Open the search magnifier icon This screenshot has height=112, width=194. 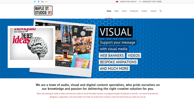[x=161, y=11]
